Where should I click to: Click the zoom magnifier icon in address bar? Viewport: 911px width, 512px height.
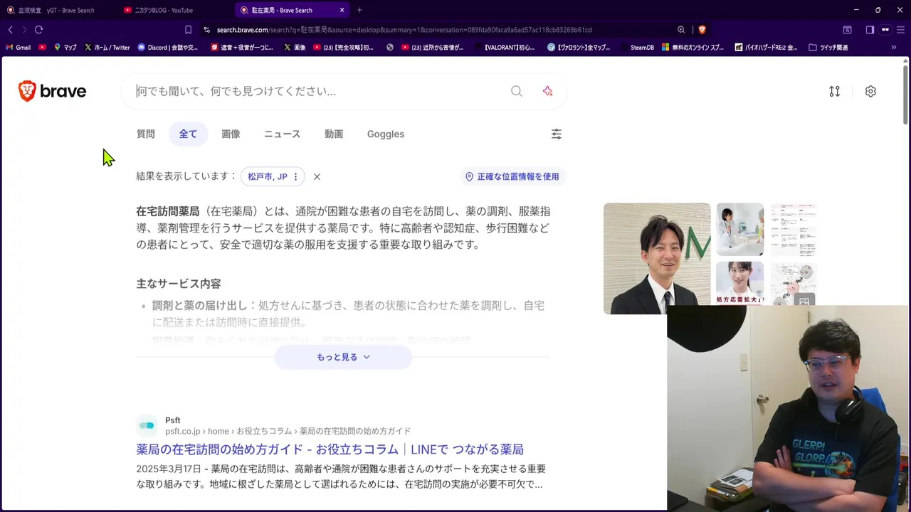point(681,30)
